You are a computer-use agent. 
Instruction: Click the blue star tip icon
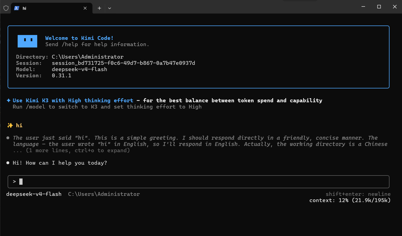8,100
